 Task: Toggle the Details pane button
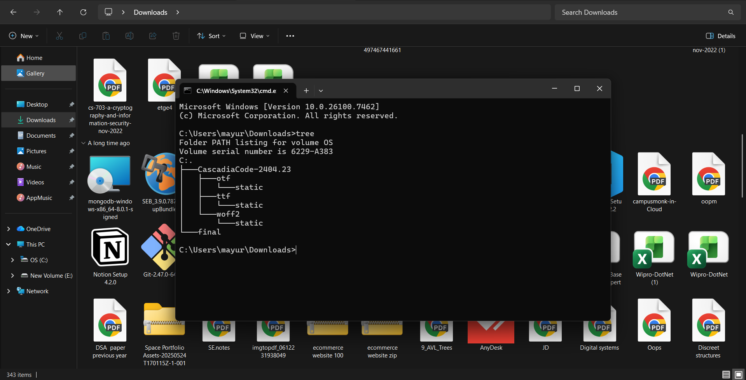point(720,36)
